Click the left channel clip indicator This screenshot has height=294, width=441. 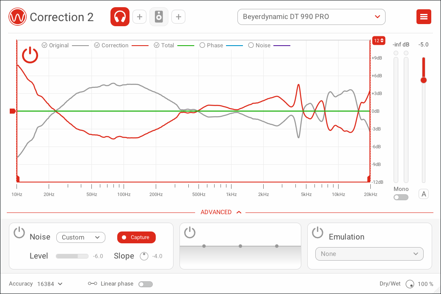coord(396,53)
